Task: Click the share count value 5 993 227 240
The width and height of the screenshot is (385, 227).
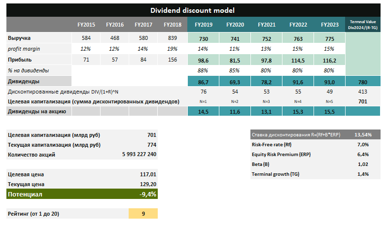Action: click(x=139, y=155)
